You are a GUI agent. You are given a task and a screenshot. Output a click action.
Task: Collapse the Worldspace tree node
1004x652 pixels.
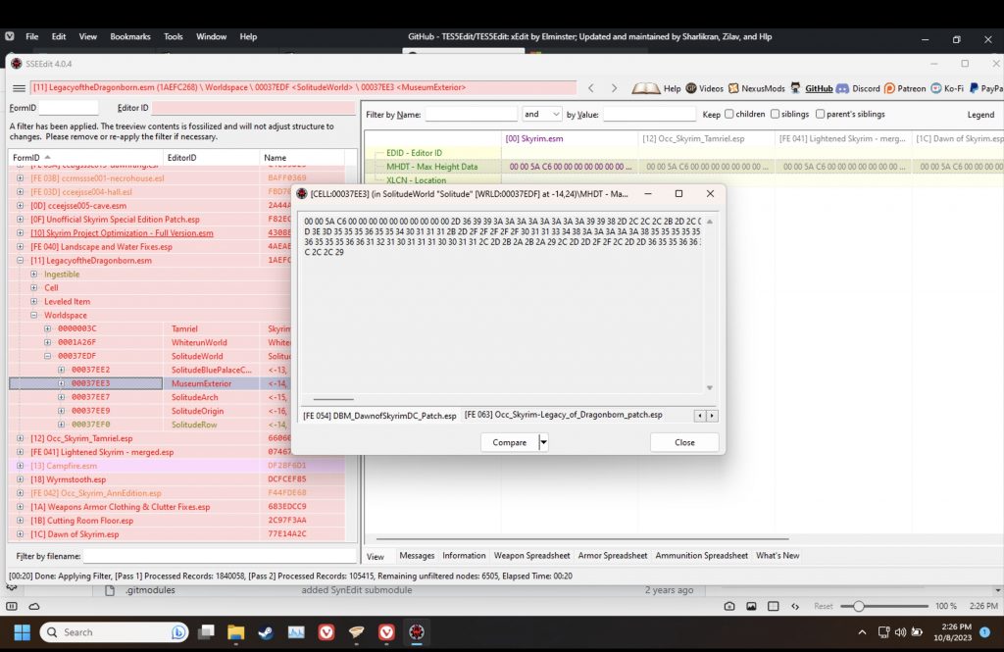(34, 316)
